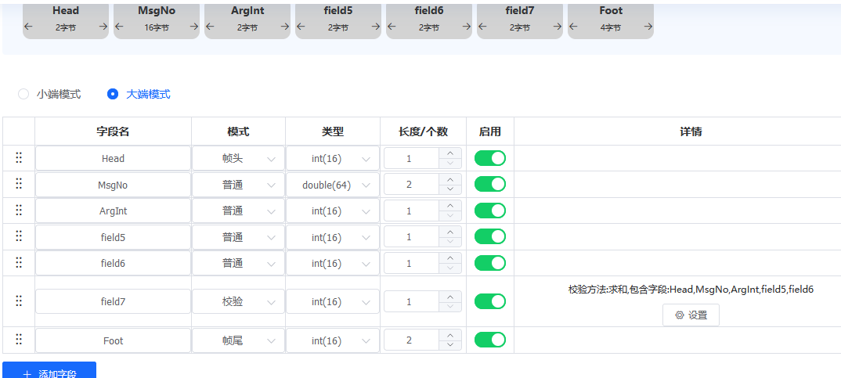The width and height of the screenshot is (841, 378).
Task: Click the right arrow on Foot block
Action: pyautogui.click(x=647, y=27)
